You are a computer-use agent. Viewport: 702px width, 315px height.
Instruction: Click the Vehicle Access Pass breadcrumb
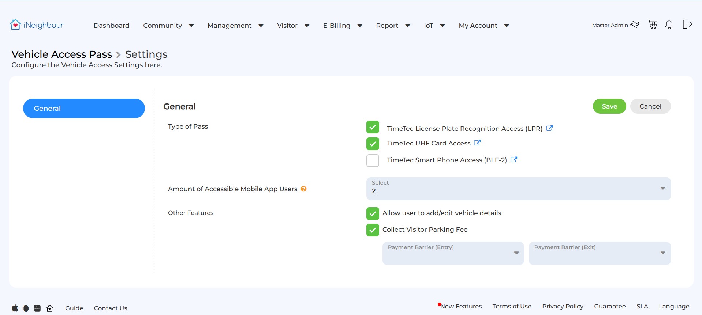coord(61,54)
